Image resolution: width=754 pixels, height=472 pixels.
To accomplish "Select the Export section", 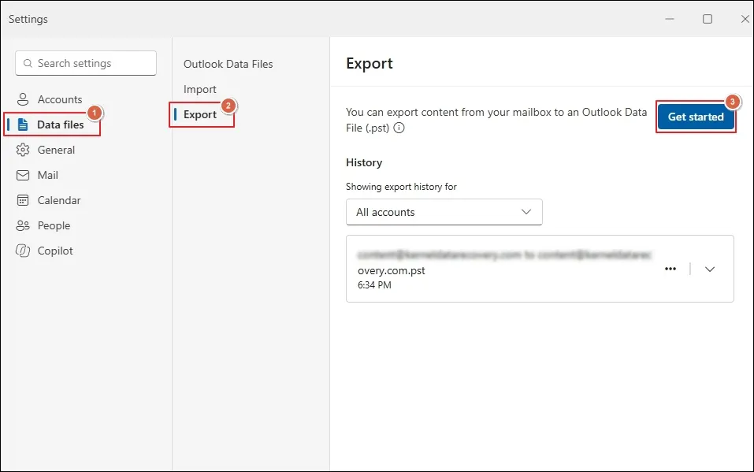I will pos(200,114).
